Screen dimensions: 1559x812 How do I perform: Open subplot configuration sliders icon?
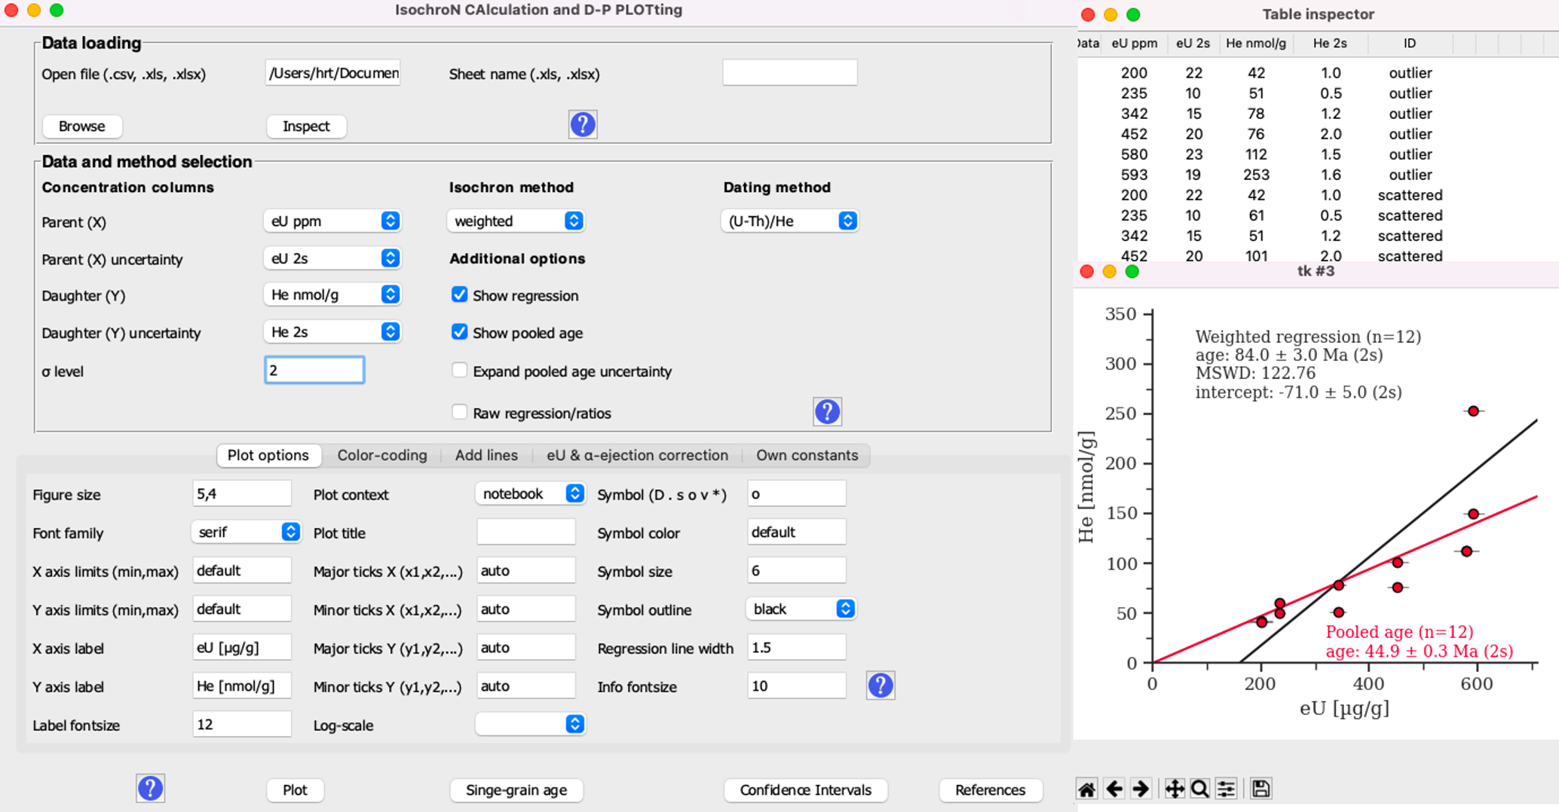pos(1226,789)
